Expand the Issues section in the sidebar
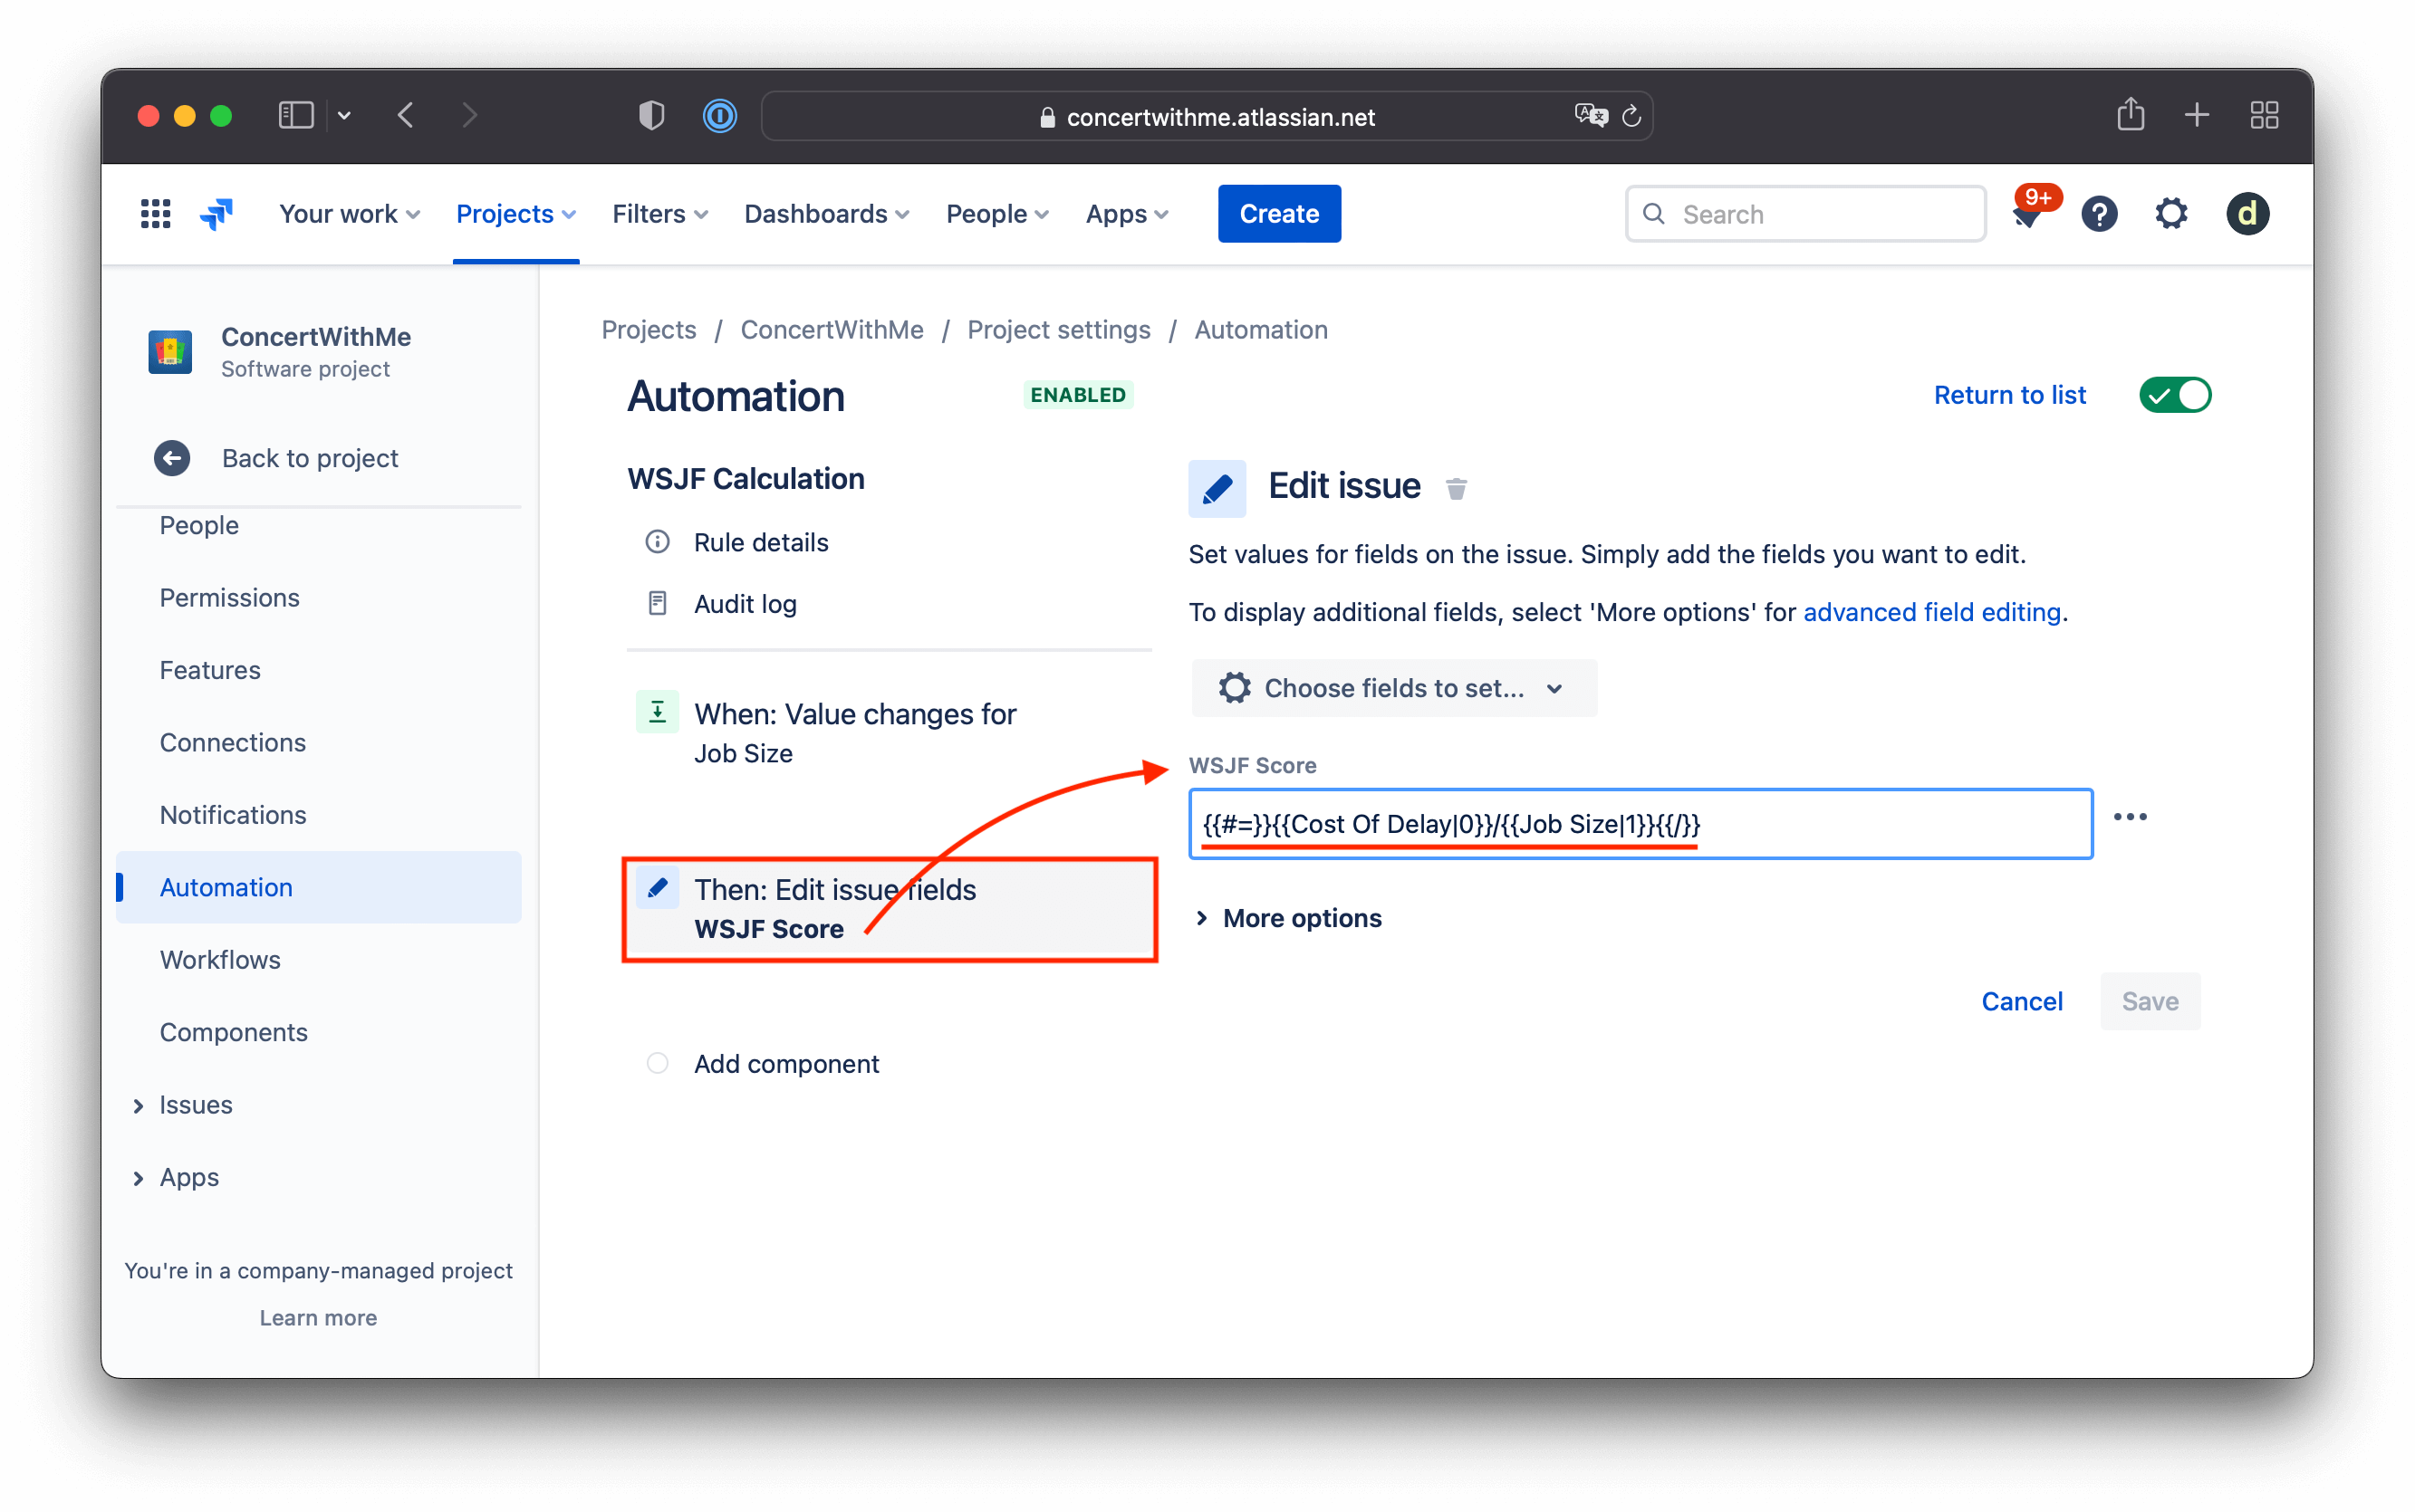The height and width of the screenshot is (1512, 2415). tap(140, 1104)
